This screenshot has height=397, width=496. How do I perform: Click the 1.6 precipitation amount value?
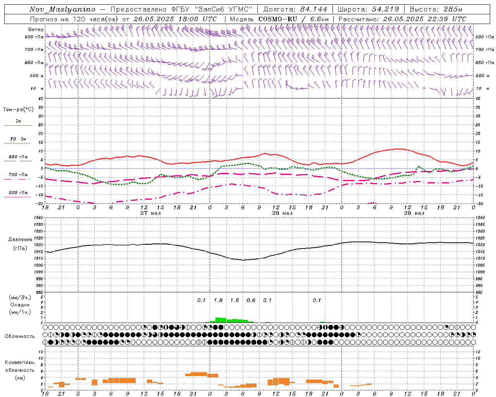click(234, 300)
